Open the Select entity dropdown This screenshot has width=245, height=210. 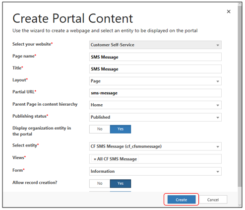coord(155,146)
